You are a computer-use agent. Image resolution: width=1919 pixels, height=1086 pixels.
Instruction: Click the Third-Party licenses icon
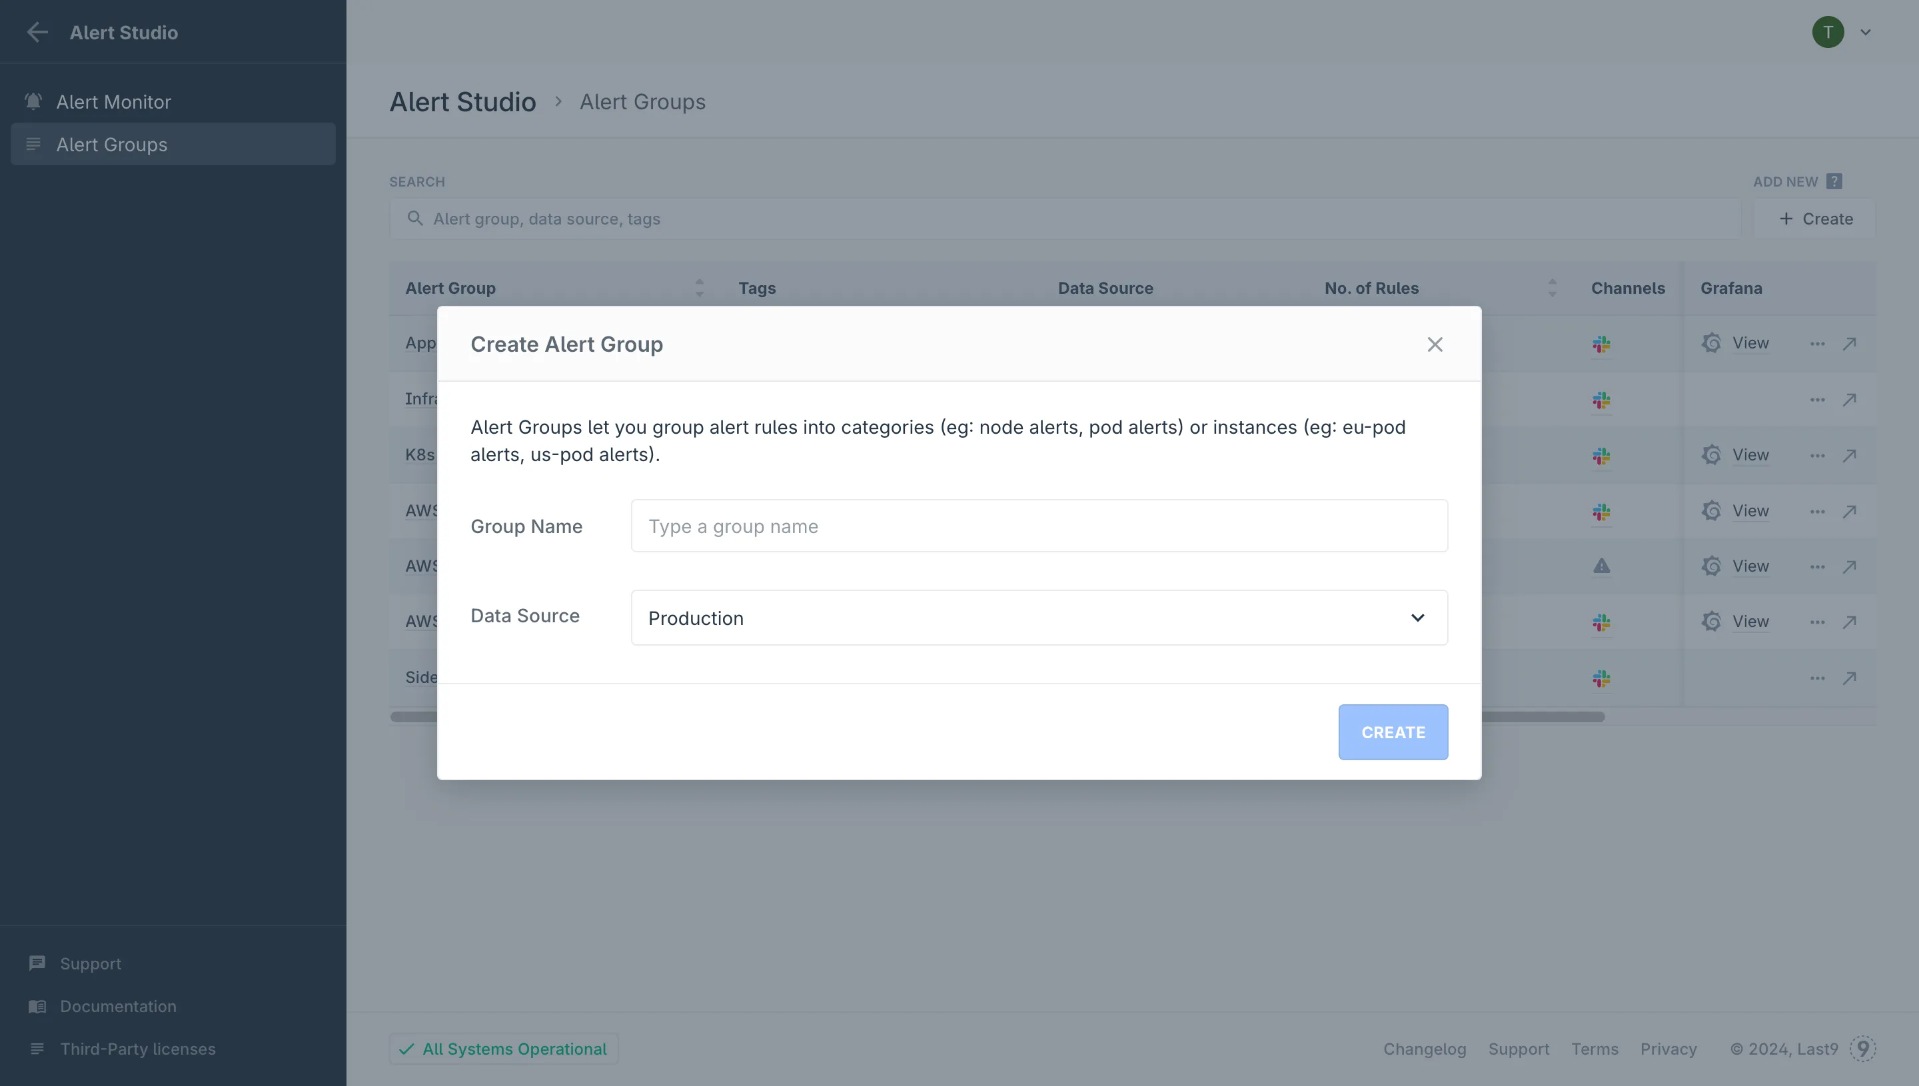(37, 1048)
